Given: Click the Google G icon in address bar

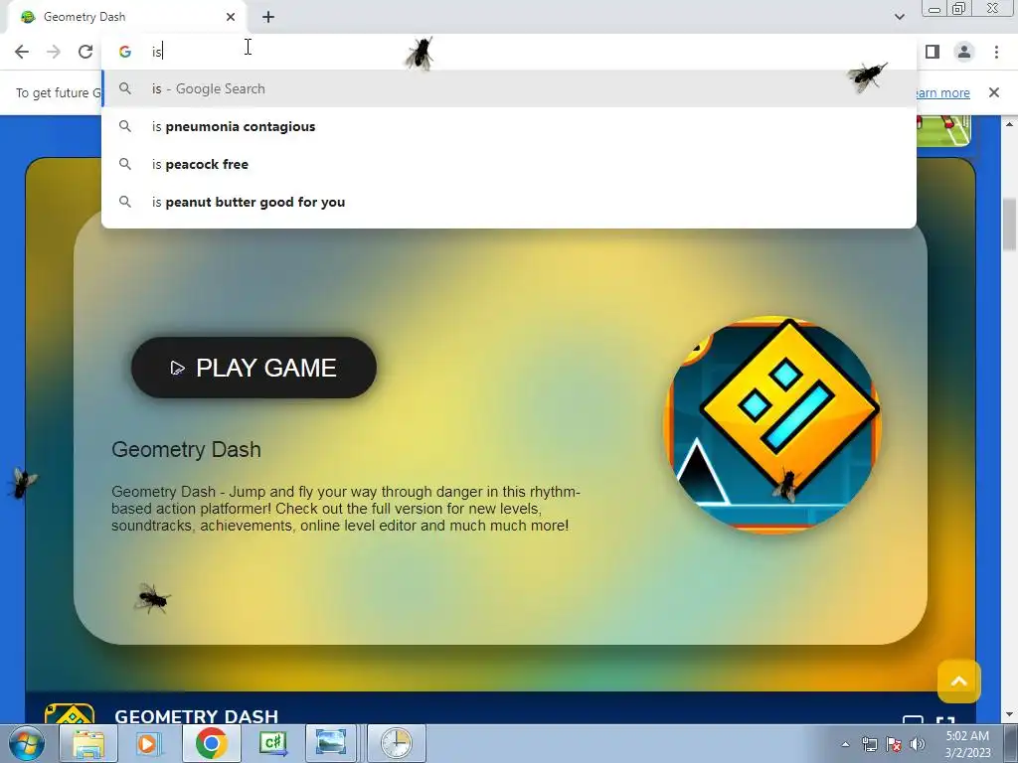Looking at the screenshot, I should click(125, 52).
